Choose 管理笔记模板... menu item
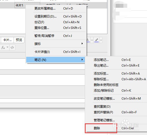Image resolution: width=147 pixels, height=135 pixels. [x=116, y=120]
